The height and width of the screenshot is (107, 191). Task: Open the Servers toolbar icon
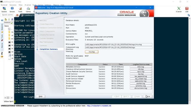click(12, 10)
